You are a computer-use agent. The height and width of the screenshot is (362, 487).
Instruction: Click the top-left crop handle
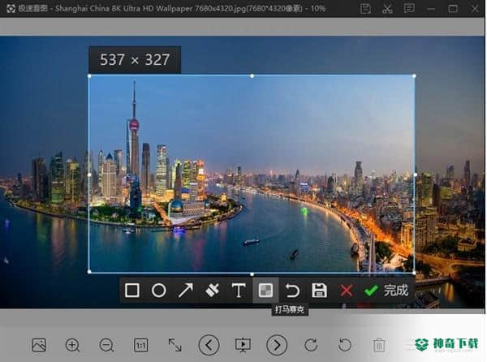click(90, 75)
